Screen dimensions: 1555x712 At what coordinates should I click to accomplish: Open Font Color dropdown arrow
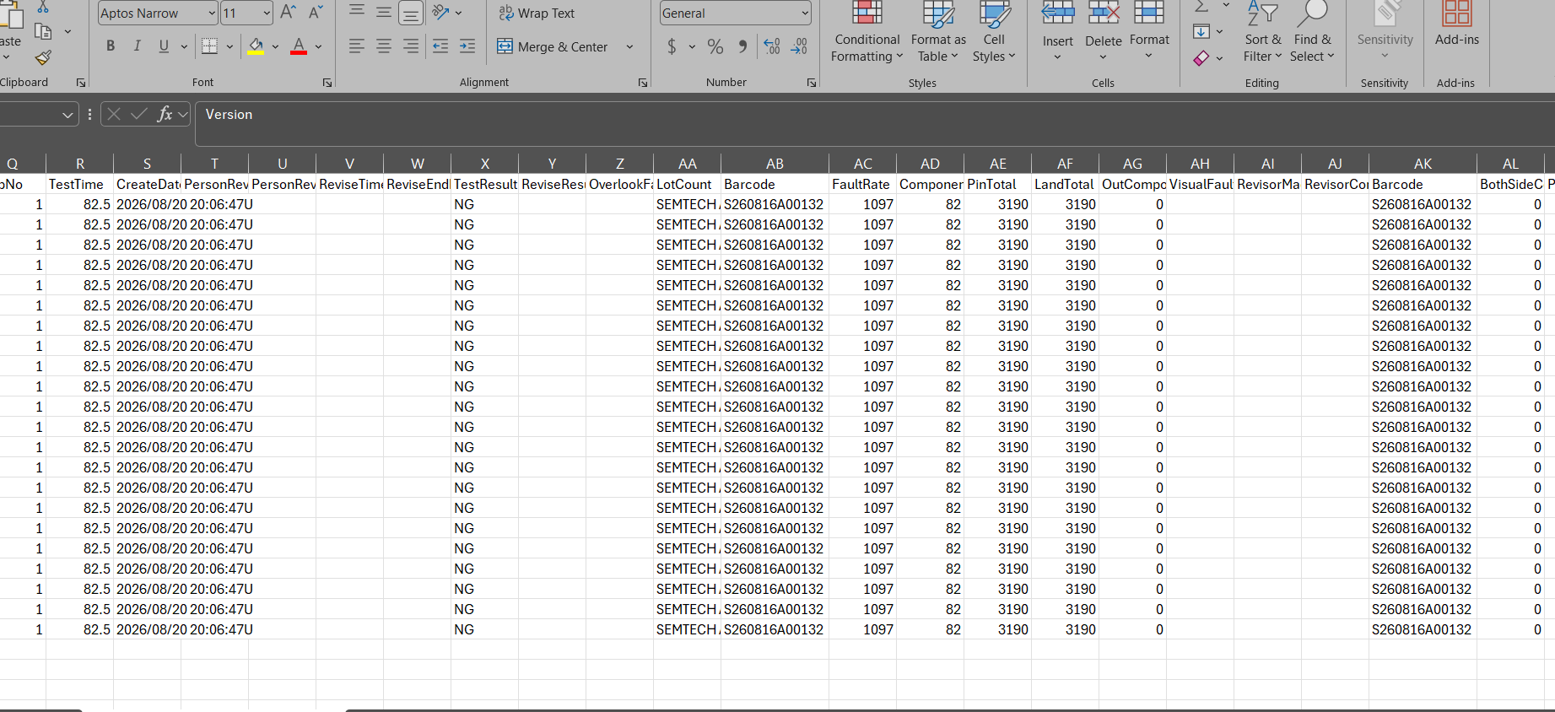click(x=318, y=46)
